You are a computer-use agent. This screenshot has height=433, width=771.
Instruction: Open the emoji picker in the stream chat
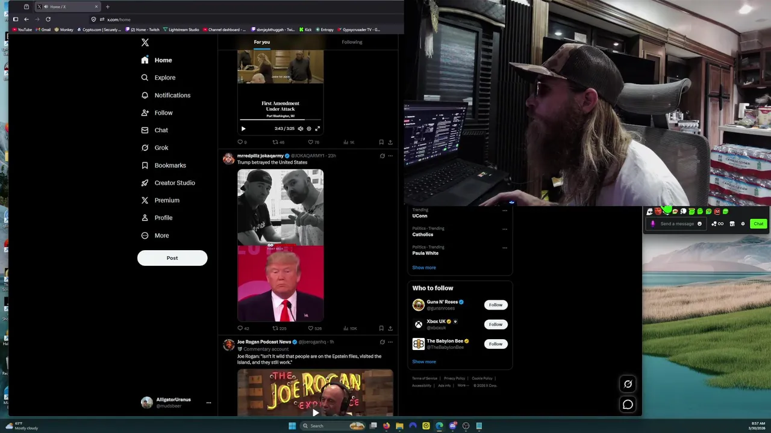(x=699, y=224)
